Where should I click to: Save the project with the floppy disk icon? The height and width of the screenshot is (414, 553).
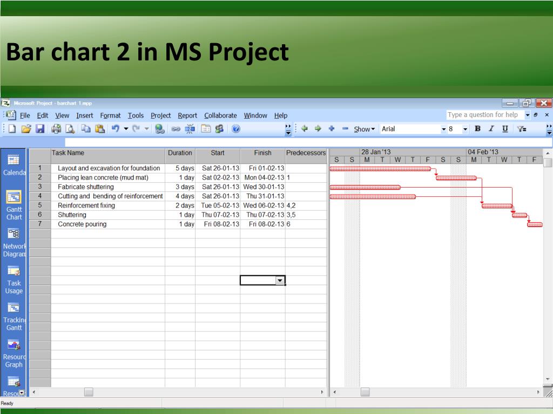[40, 129]
